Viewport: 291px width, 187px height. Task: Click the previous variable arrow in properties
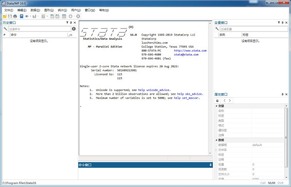225,100
